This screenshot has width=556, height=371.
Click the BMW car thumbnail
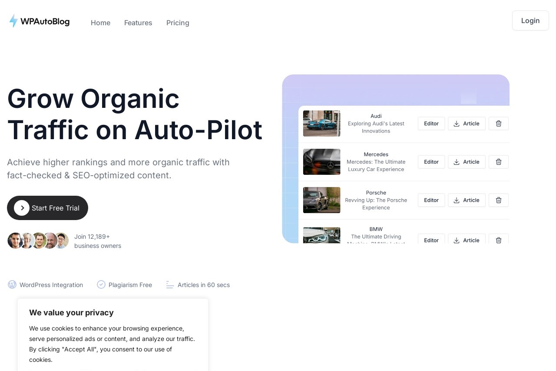click(322, 235)
